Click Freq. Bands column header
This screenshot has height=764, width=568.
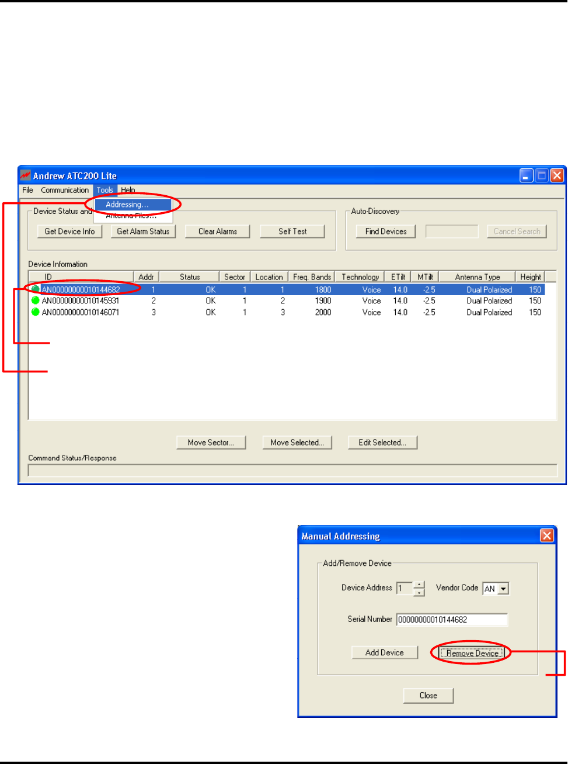pos(312,277)
